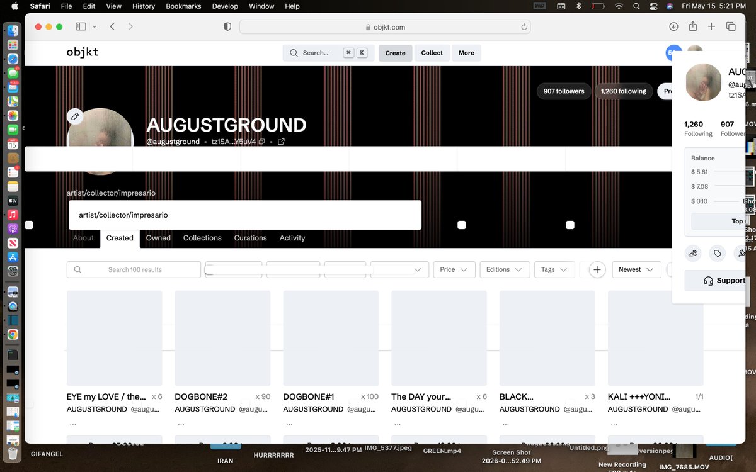Image resolution: width=756 pixels, height=472 pixels.
Task: Open App Store from the Dock
Action: point(13,257)
